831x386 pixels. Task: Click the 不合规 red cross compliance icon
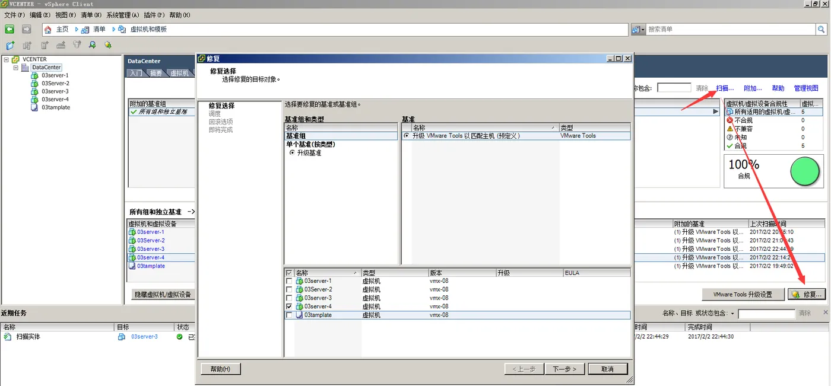(730, 120)
